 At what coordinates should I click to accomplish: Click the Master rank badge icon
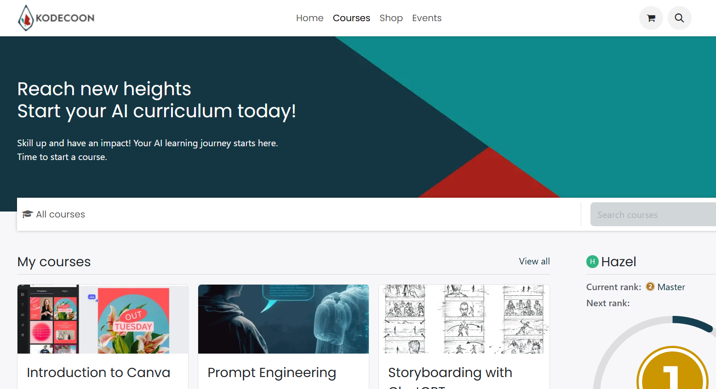click(x=650, y=287)
